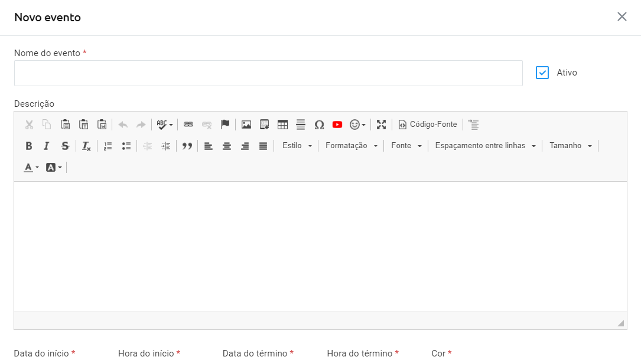Image resolution: width=641 pixels, height=360 pixels.
Task: Click the Paste icon in toolbar
Action: (65, 125)
